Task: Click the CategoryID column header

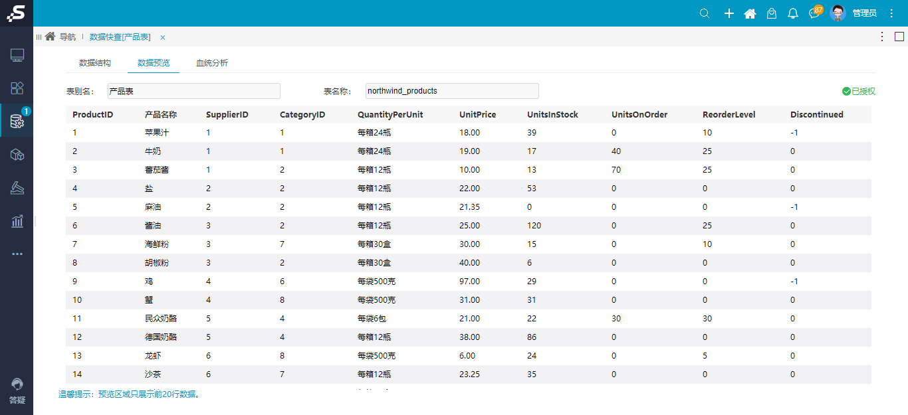Action: [302, 115]
